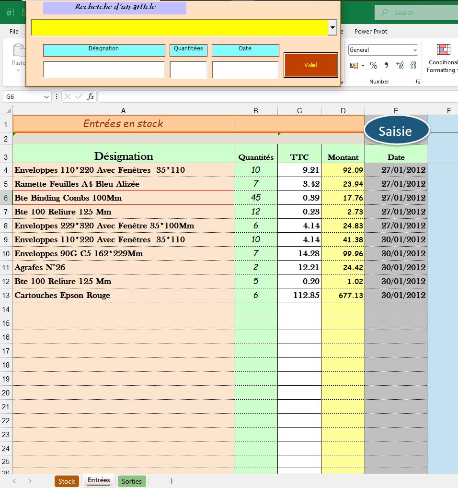Switch to the Entrées sheet tab
Screen dimensions: 458x488
99,480
